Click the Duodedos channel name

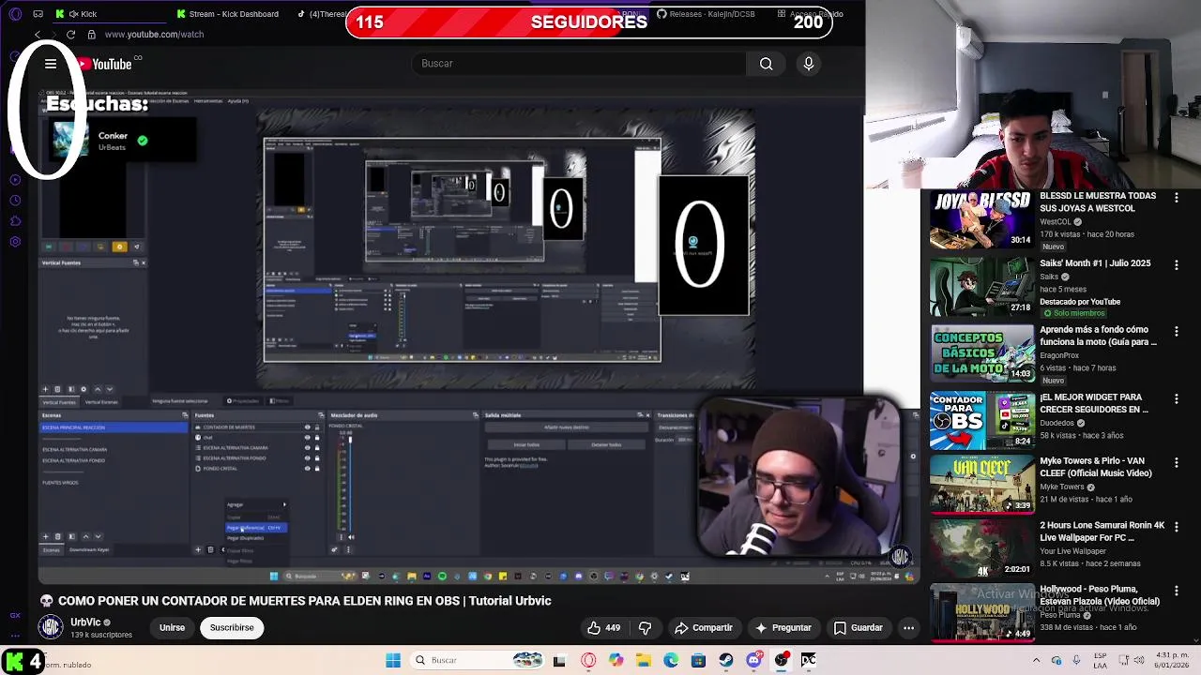tap(1057, 423)
